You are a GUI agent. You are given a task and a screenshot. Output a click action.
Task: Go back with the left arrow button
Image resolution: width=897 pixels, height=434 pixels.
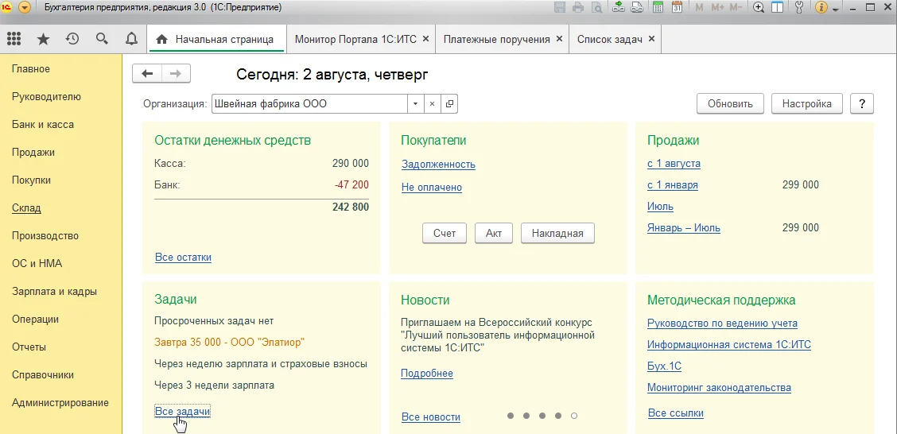click(148, 73)
